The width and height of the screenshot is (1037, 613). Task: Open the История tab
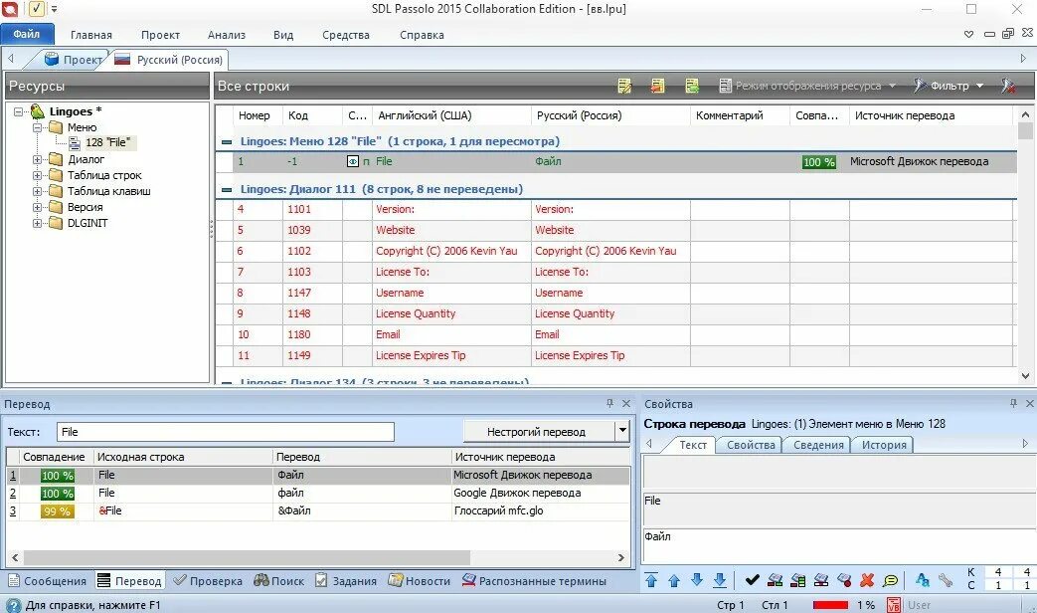coord(884,445)
